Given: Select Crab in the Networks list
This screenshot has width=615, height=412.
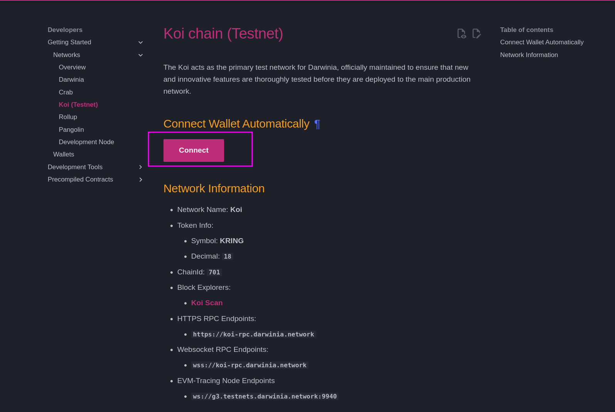Looking at the screenshot, I should pyautogui.click(x=66, y=92).
